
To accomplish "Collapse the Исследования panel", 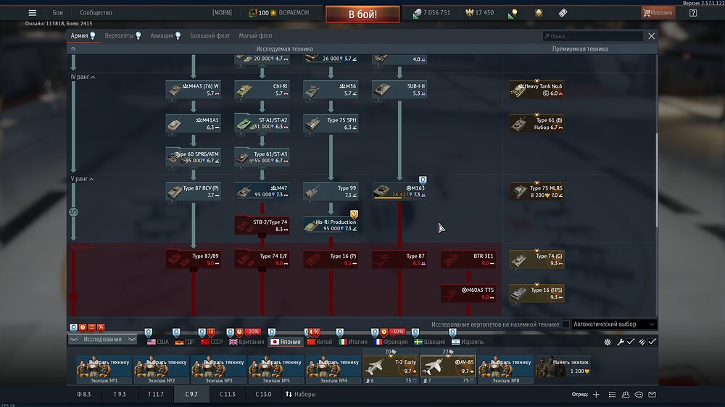I will (103, 340).
